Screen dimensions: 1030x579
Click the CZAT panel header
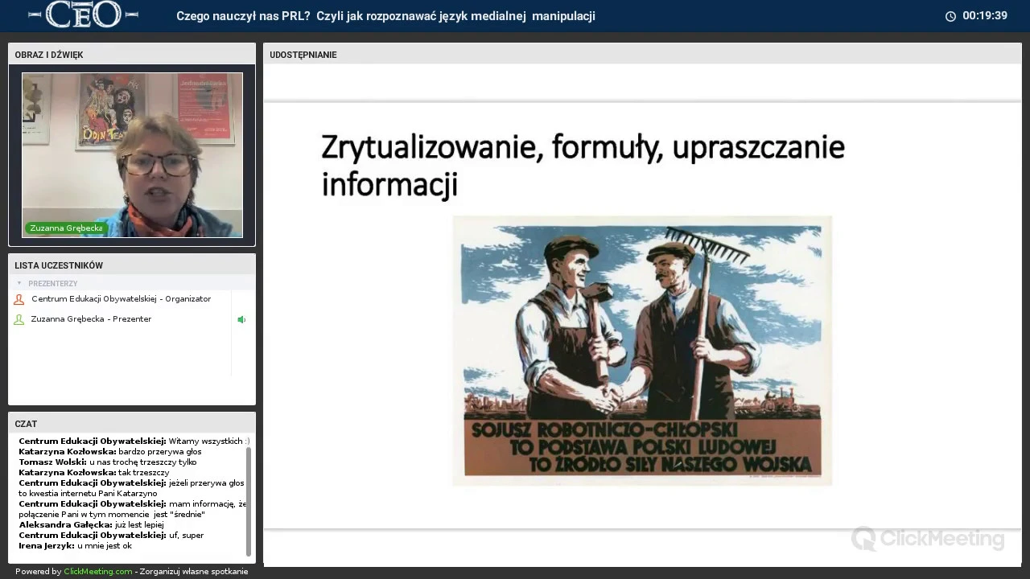132,424
